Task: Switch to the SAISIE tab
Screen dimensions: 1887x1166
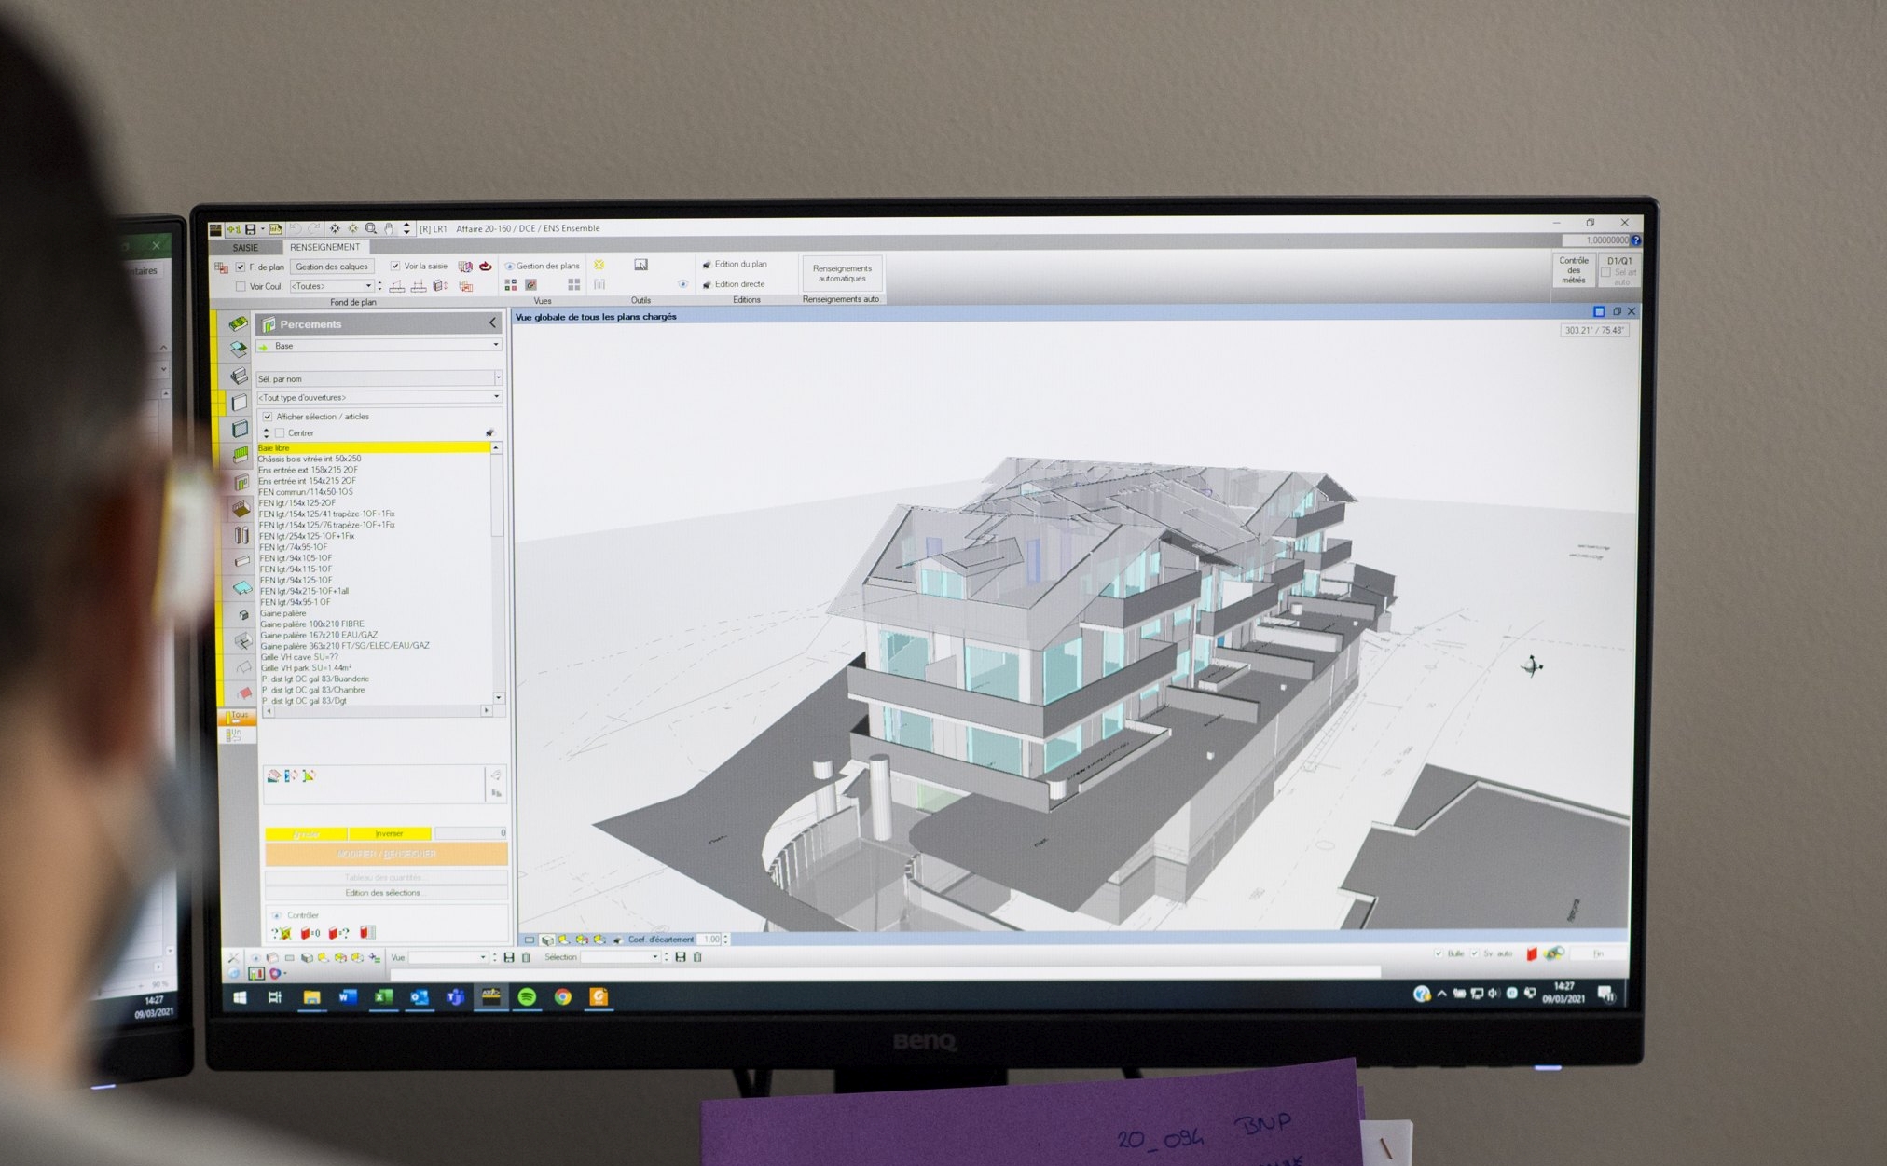Action: pyautogui.click(x=245, y=247)
